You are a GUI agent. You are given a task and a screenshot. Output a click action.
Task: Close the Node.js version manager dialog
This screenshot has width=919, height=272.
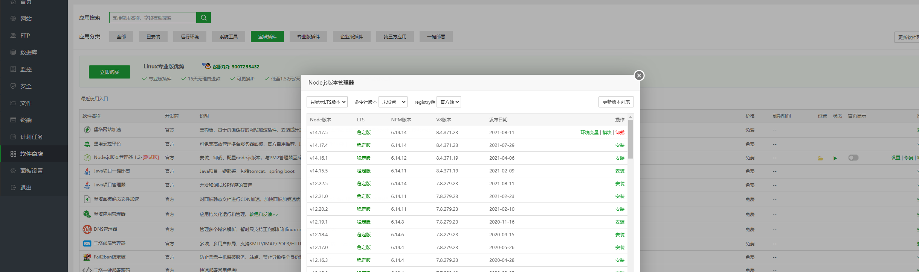[639, 76]
